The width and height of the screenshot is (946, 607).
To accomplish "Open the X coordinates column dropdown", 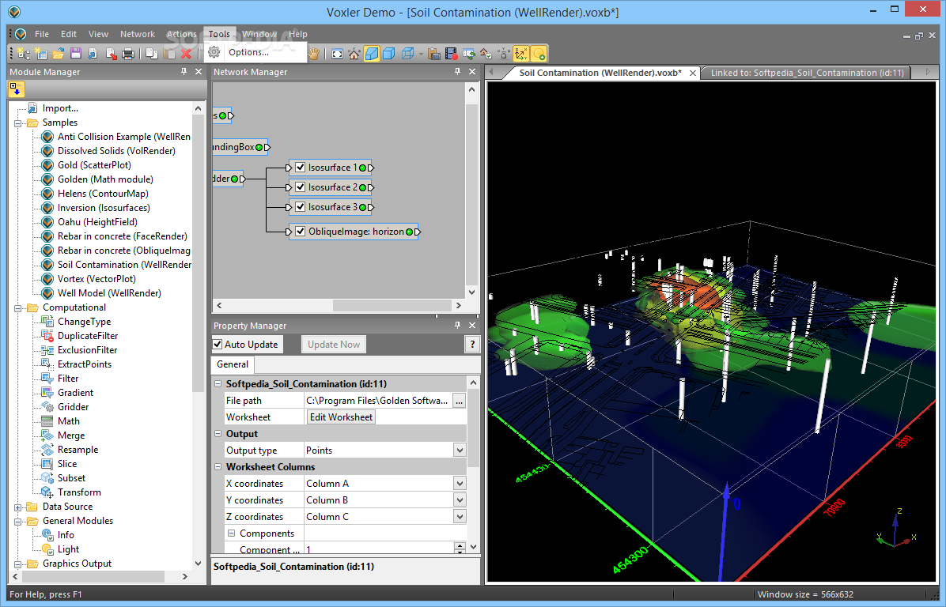I will pos(460,484).
